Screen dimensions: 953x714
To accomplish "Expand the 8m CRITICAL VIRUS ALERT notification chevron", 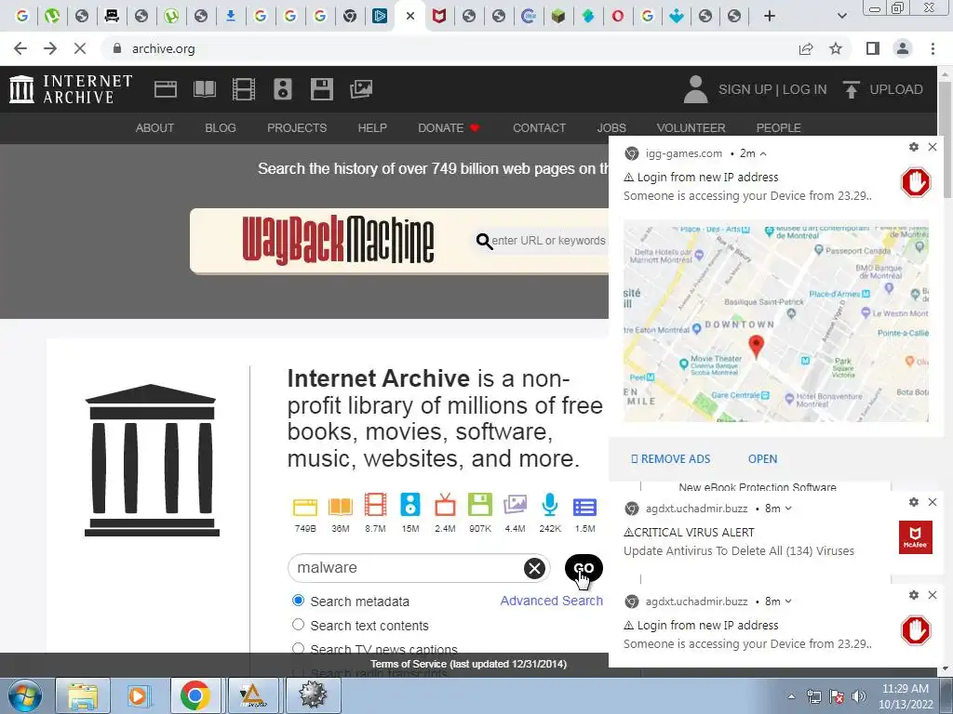I will [x=788, y=509].
